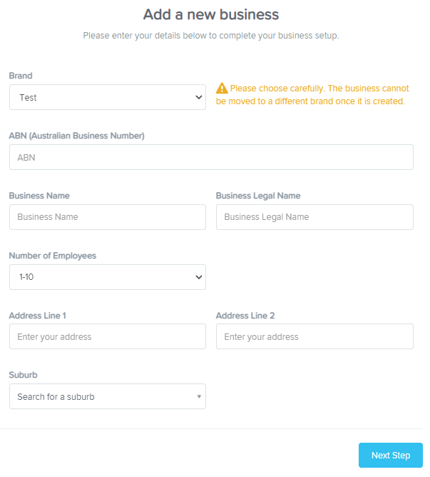
Task: Click the Next Step button
Action: tap(391, 455)
